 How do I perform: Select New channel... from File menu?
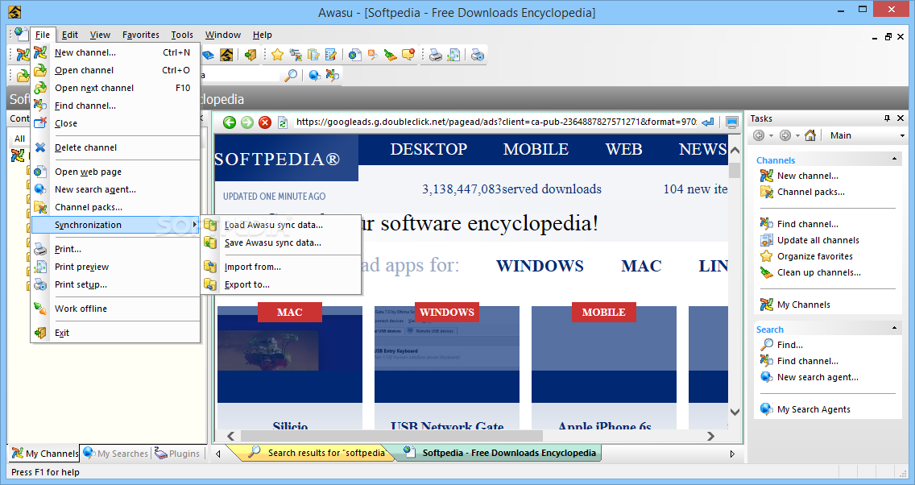click(115, 52)
